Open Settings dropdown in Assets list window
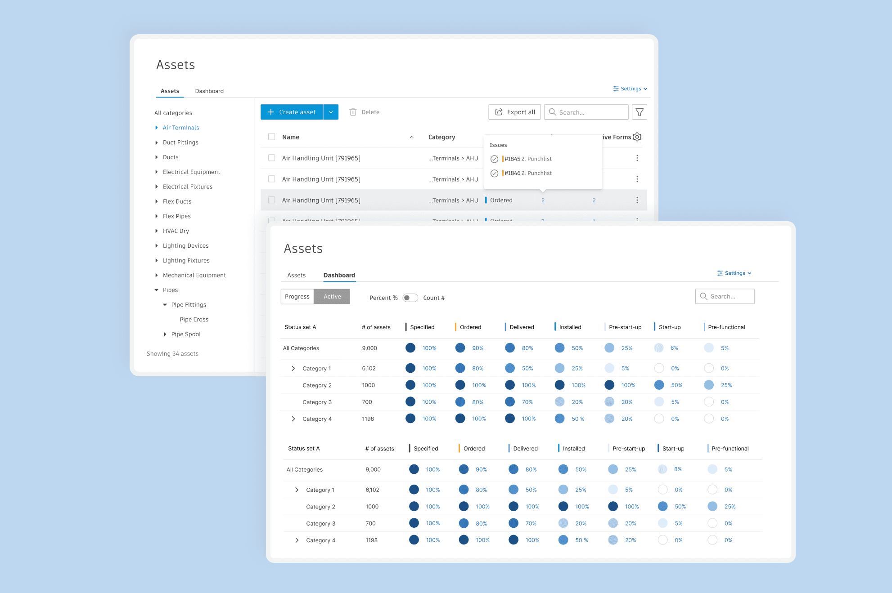 [630, 89]
